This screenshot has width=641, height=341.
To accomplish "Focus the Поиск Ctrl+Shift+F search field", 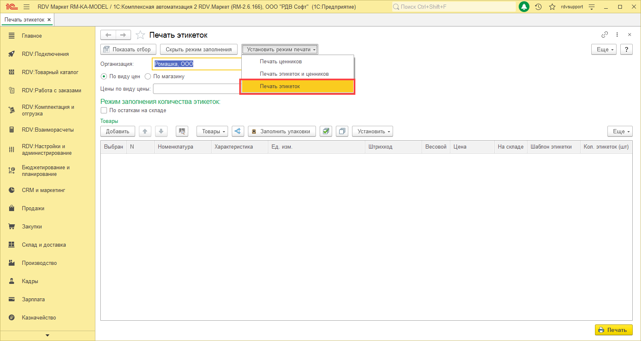I will point(454,7).
